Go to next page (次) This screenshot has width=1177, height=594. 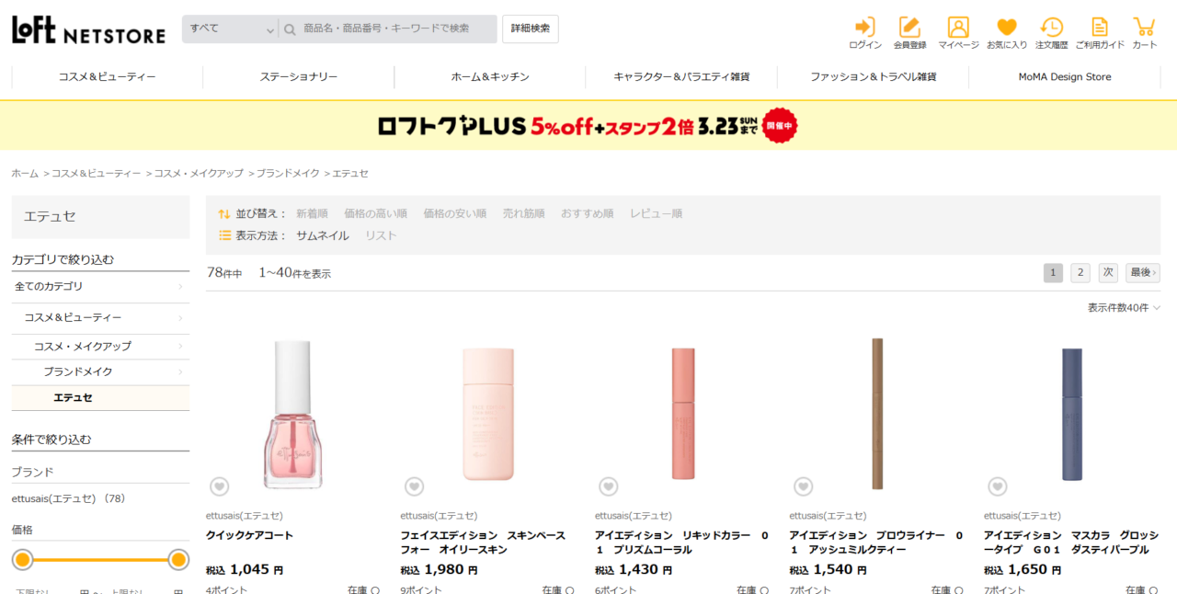click(1108, 273)
